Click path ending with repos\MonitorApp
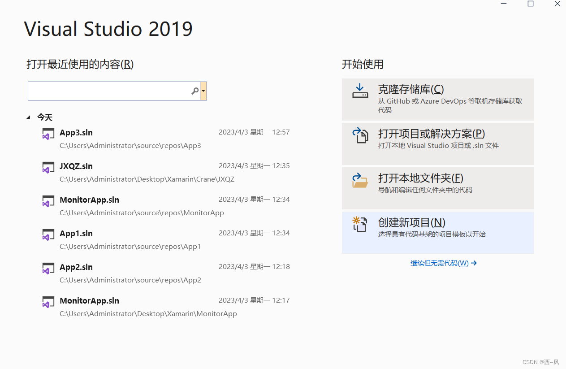Image resolution: width=566 pixels, height=369 pixels. click(142, 213)
